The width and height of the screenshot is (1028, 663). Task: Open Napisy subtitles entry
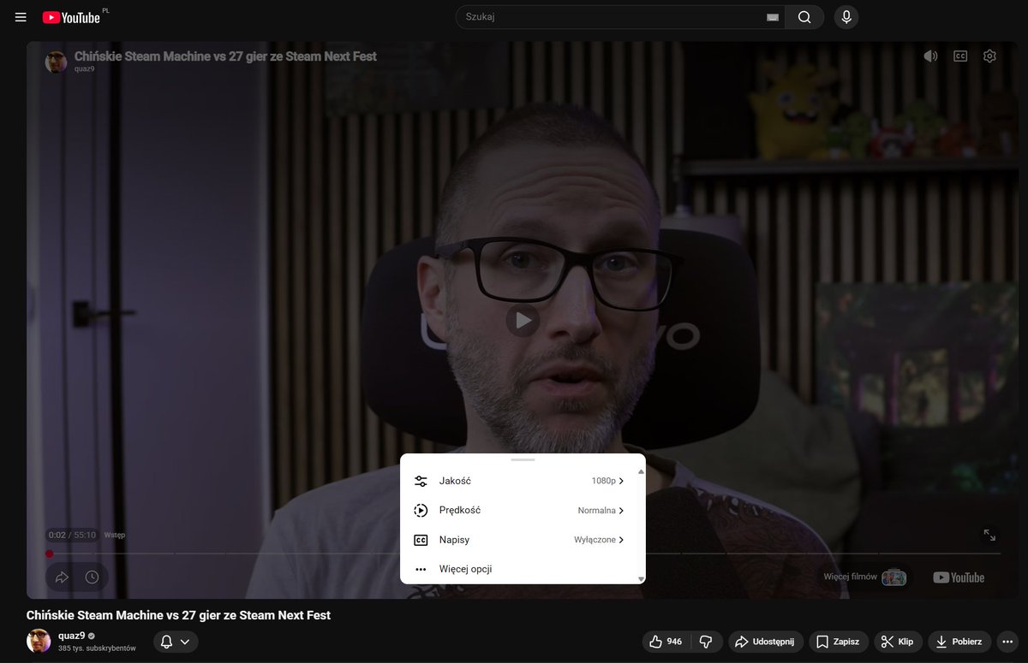pyautogui.click(x=519, y=540)
